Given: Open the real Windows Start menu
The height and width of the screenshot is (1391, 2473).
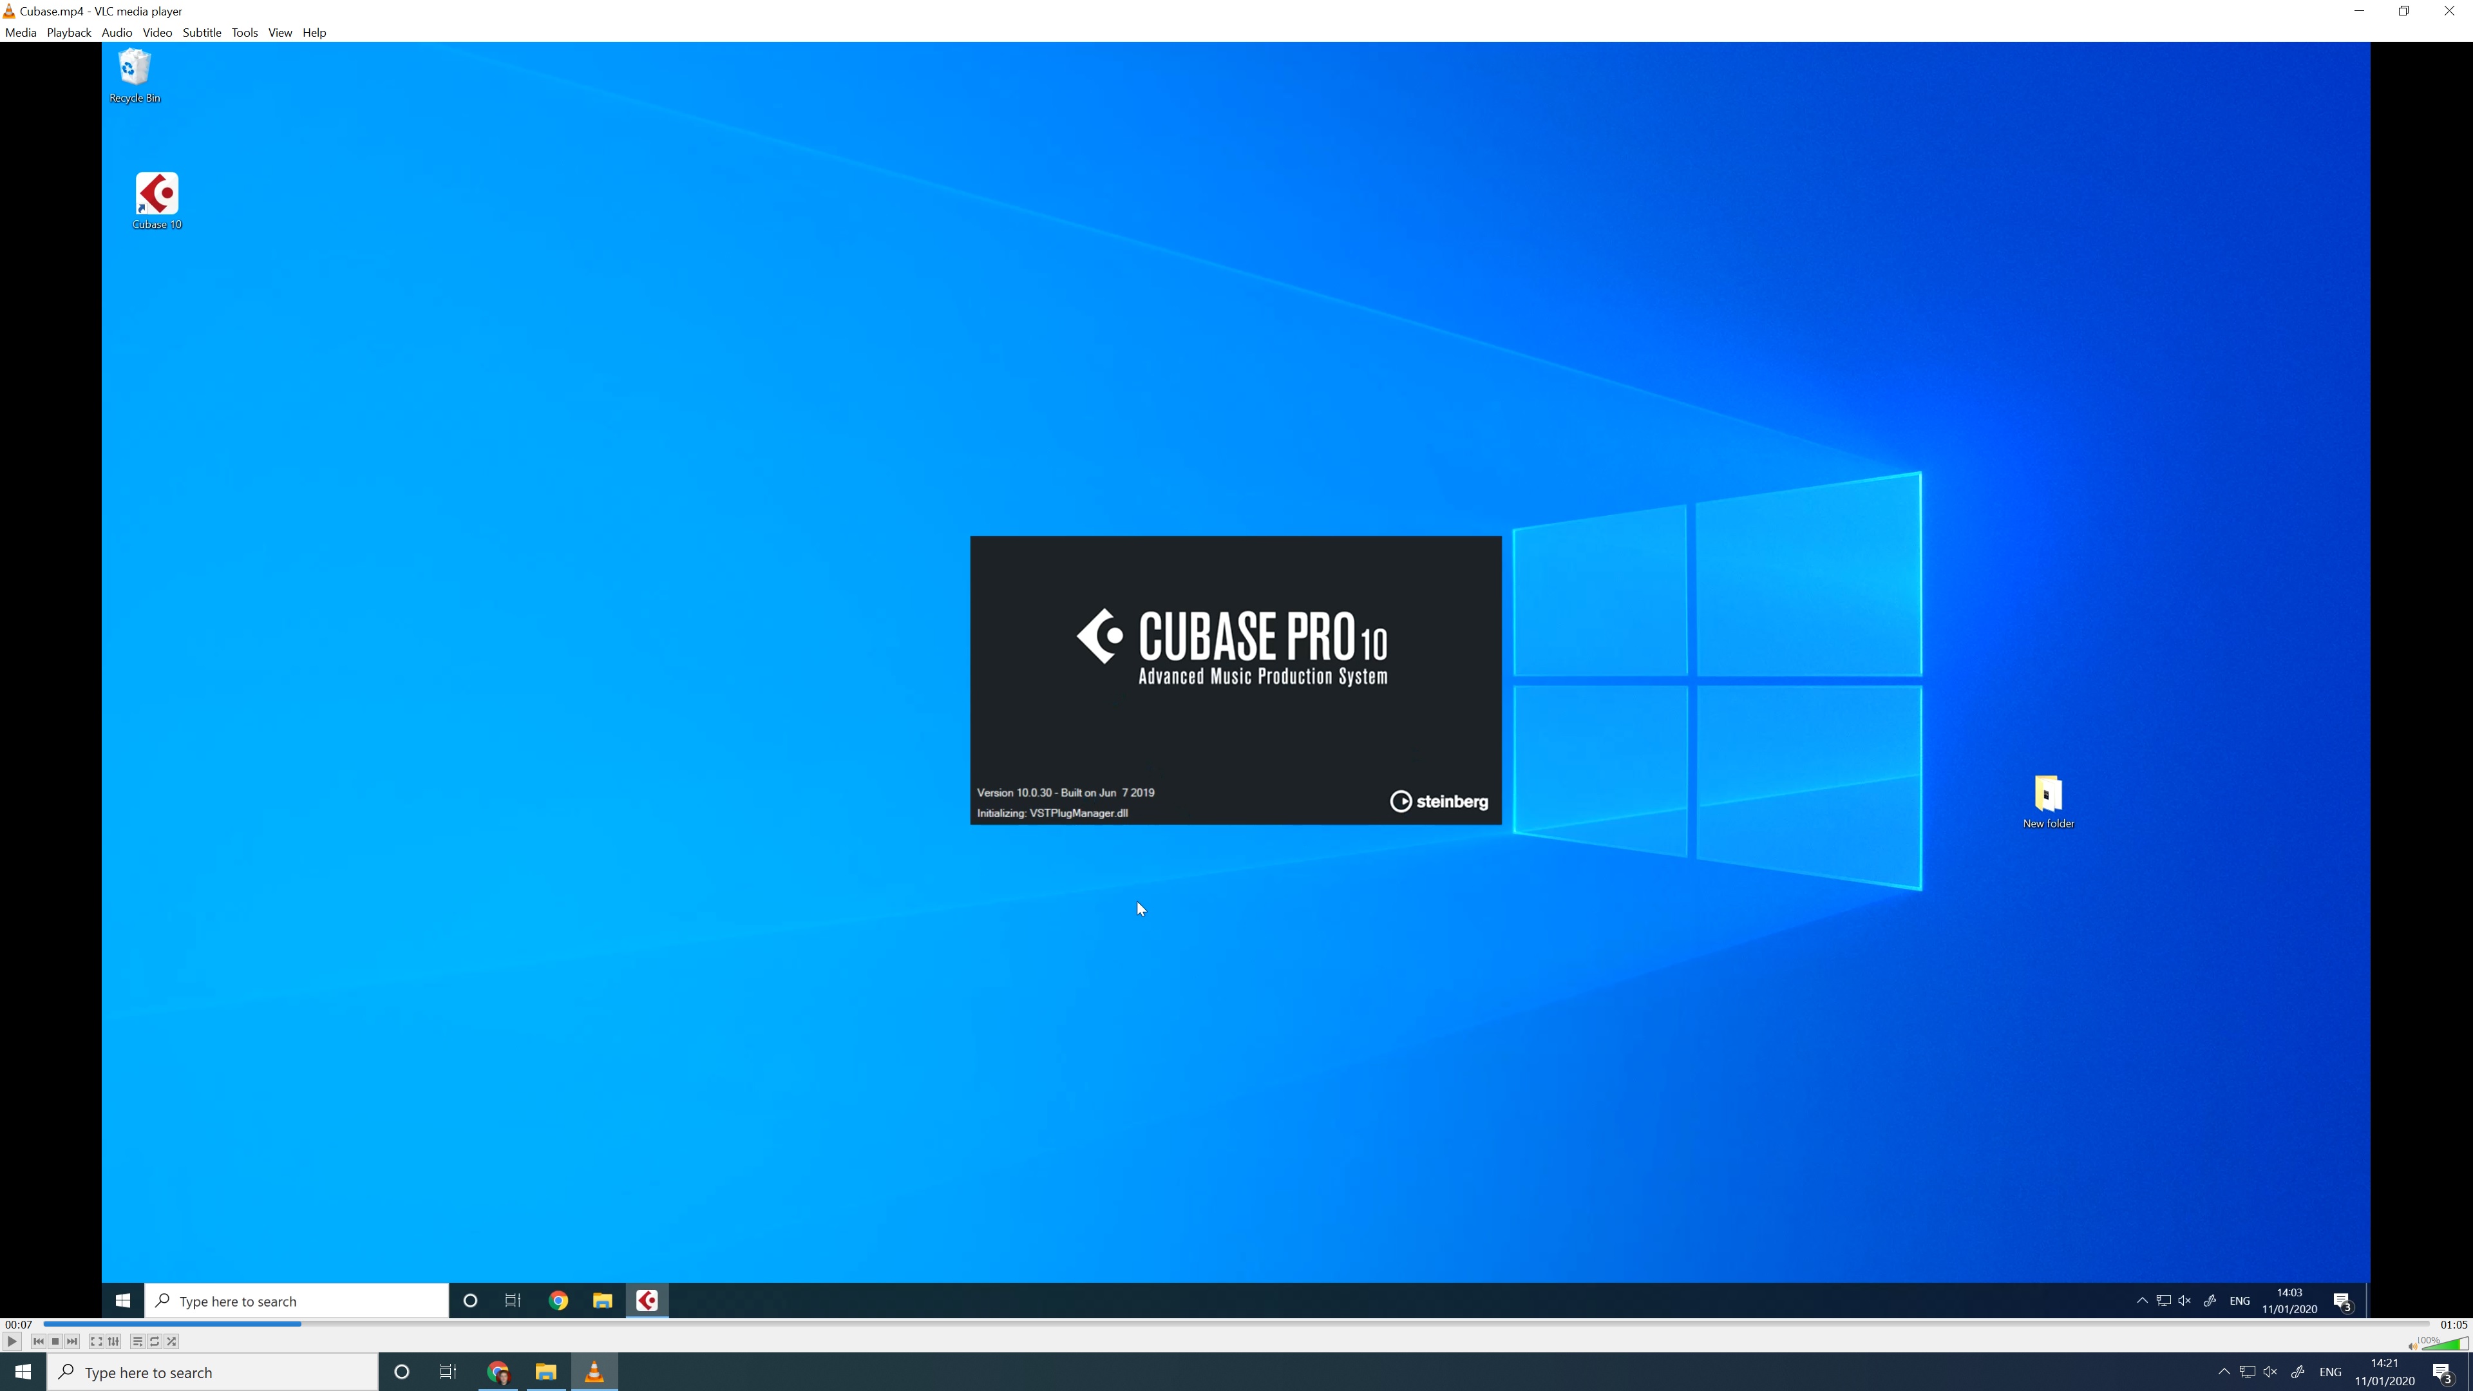Looking at the screenshot, I should point(23,1372).
